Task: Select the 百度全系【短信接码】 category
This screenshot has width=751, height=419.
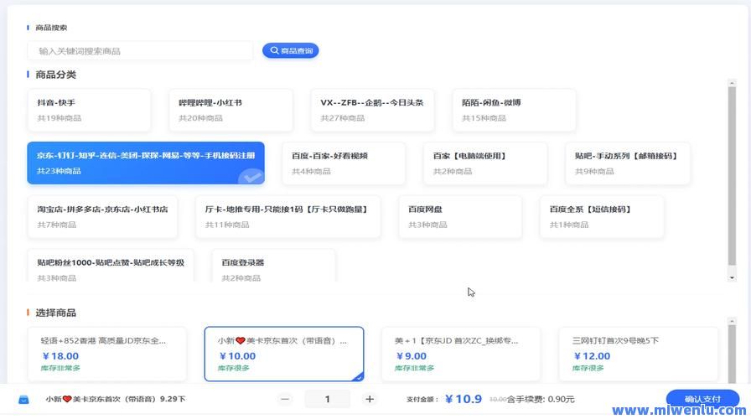Action: point(602,217)
